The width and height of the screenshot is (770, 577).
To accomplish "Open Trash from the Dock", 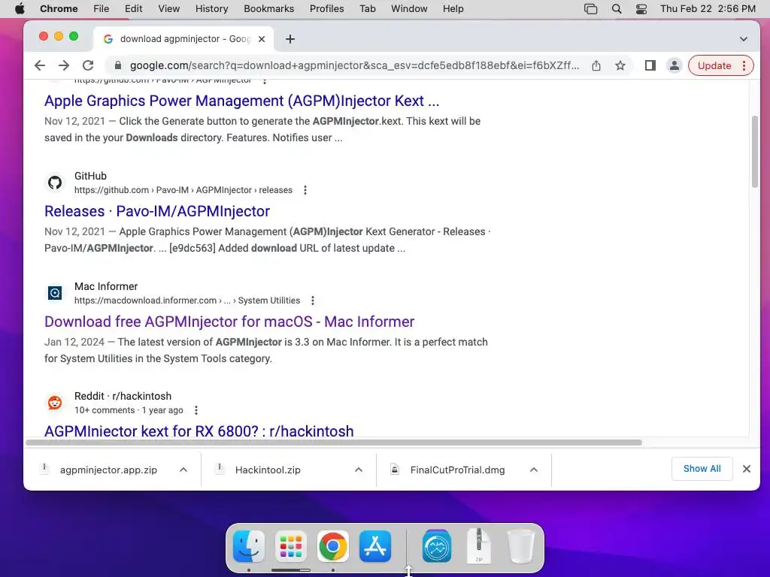I will (520, 546).
